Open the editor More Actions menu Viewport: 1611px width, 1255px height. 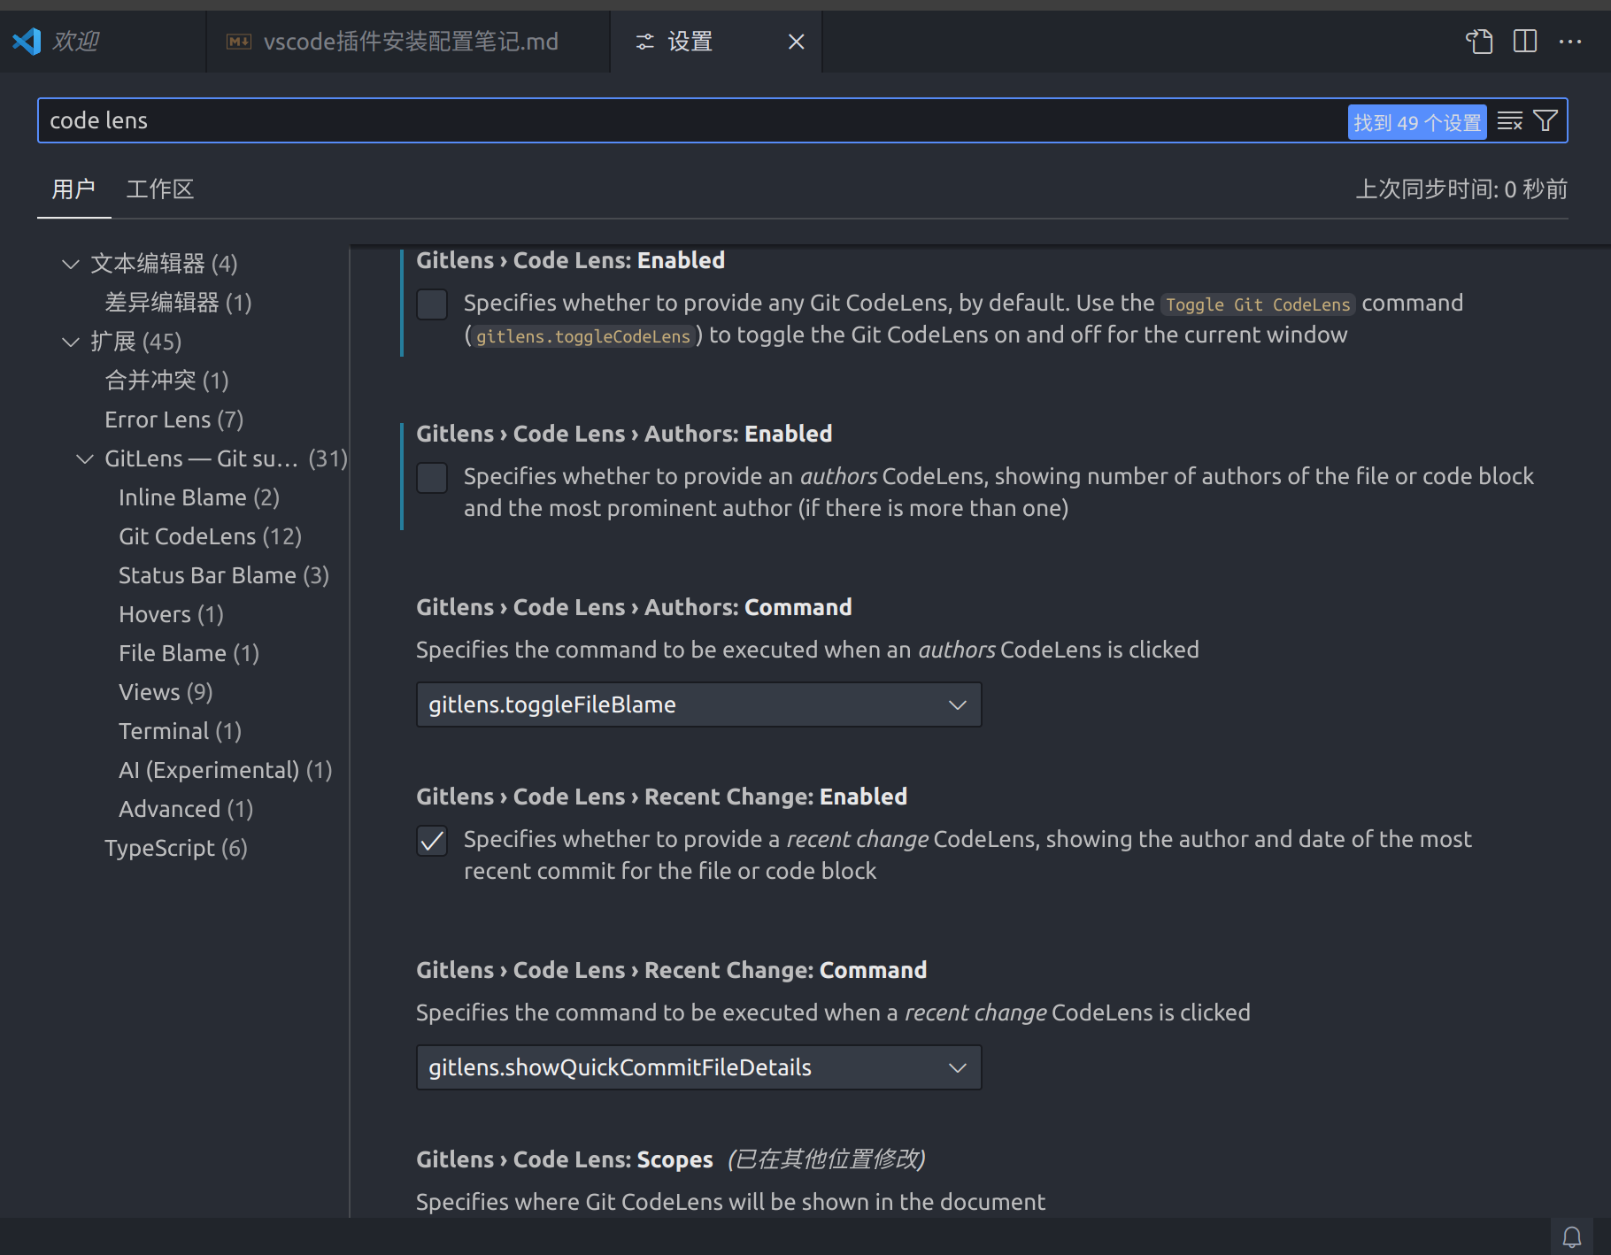1570,42
